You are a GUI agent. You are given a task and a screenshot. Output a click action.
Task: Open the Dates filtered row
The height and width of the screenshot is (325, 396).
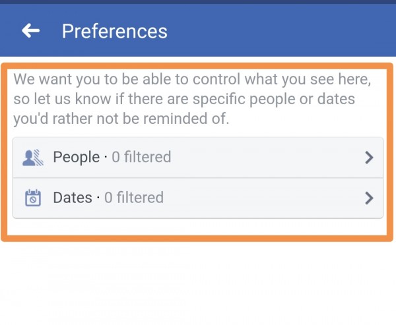(x=198, y=198)
